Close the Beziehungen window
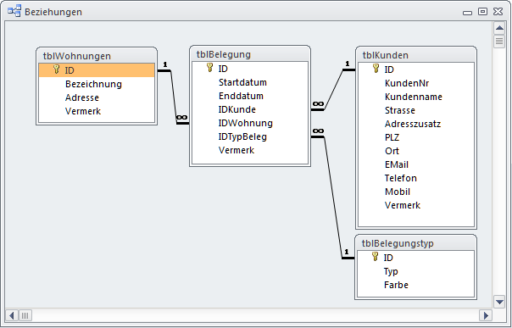 click(x=498, y=11)
